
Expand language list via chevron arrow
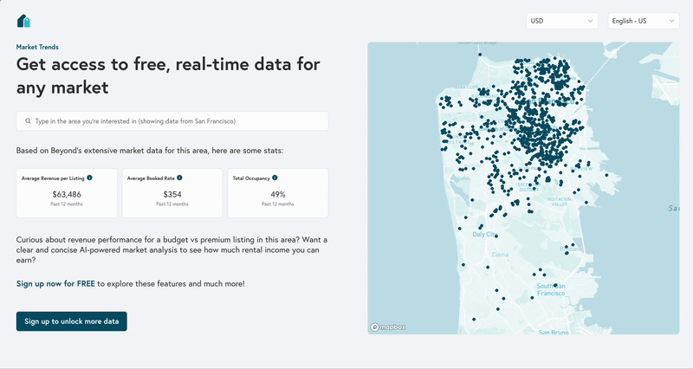tap(670, 21)
